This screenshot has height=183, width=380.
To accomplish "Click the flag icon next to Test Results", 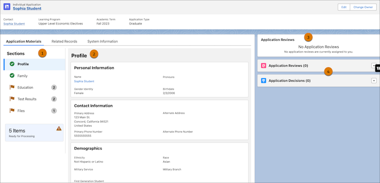I will [x=12, y=99].
